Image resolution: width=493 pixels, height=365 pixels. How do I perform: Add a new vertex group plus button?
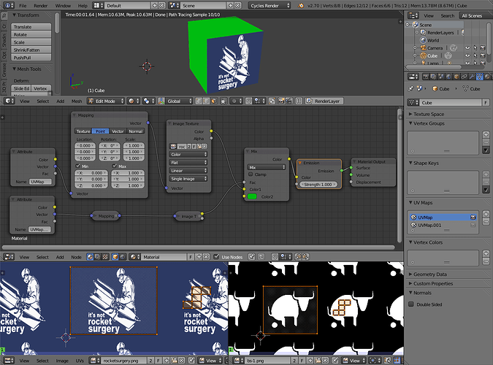(486, 134)
